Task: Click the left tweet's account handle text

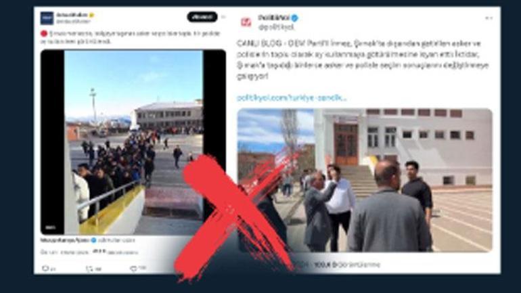Action: [x=73, y=21]
